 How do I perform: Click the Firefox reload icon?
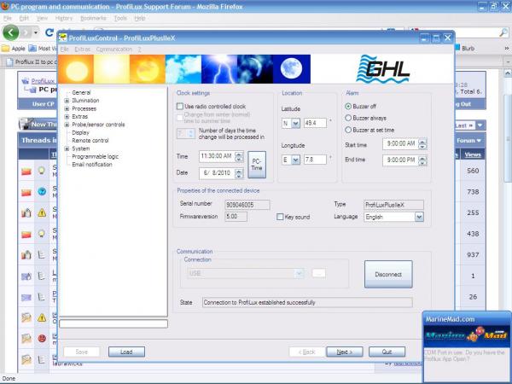click(49, 32)
